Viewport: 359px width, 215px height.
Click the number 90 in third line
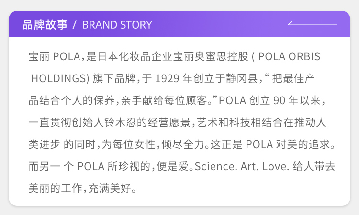(279, 100)
